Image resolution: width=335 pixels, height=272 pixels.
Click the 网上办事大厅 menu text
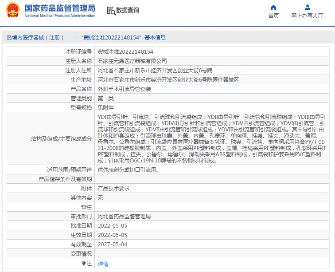[x=307, y=16]
